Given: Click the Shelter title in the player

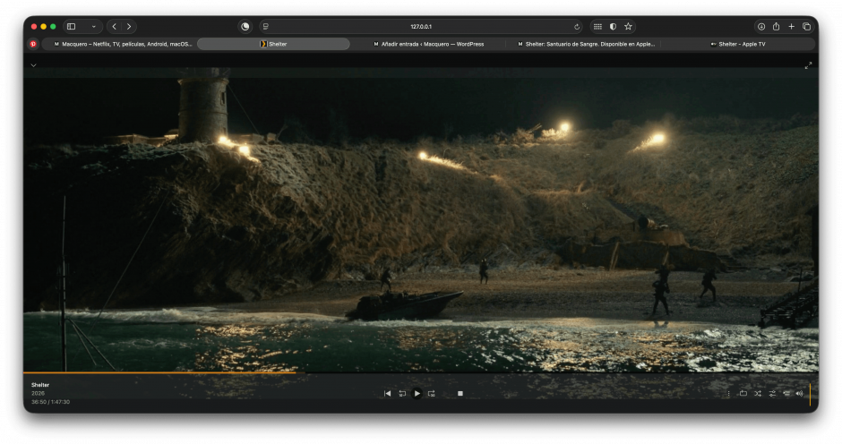Looking at the screenshot, I should [40, 385].
